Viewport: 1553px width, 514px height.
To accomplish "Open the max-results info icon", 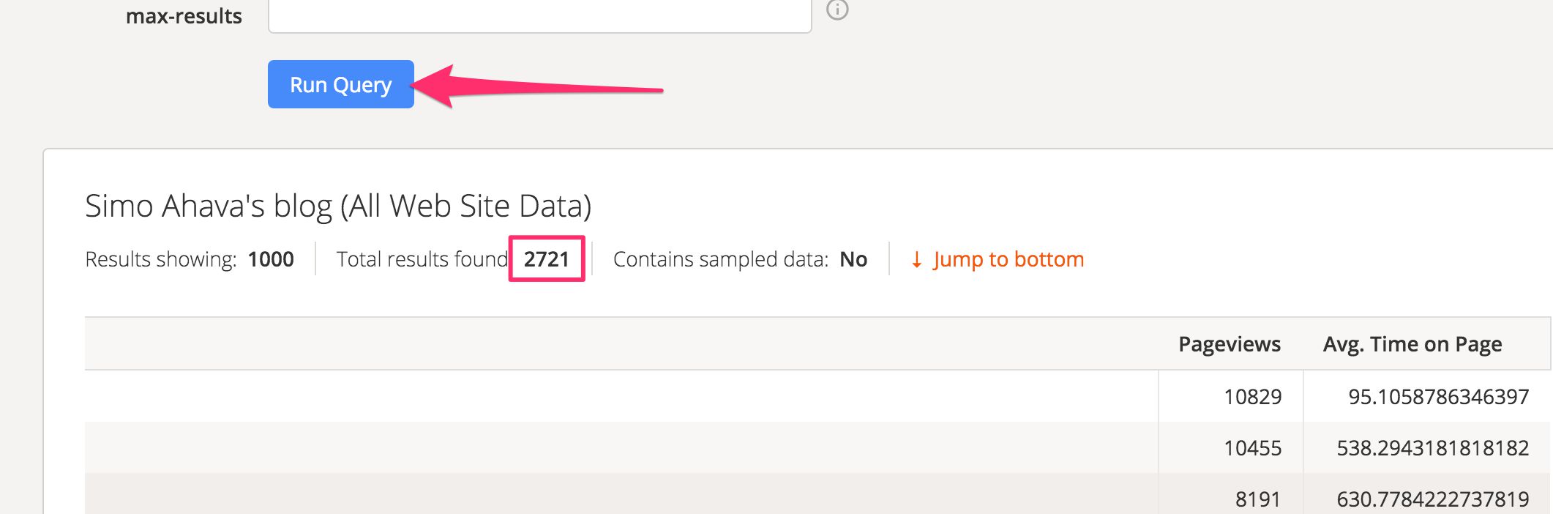I will [837, 9].
